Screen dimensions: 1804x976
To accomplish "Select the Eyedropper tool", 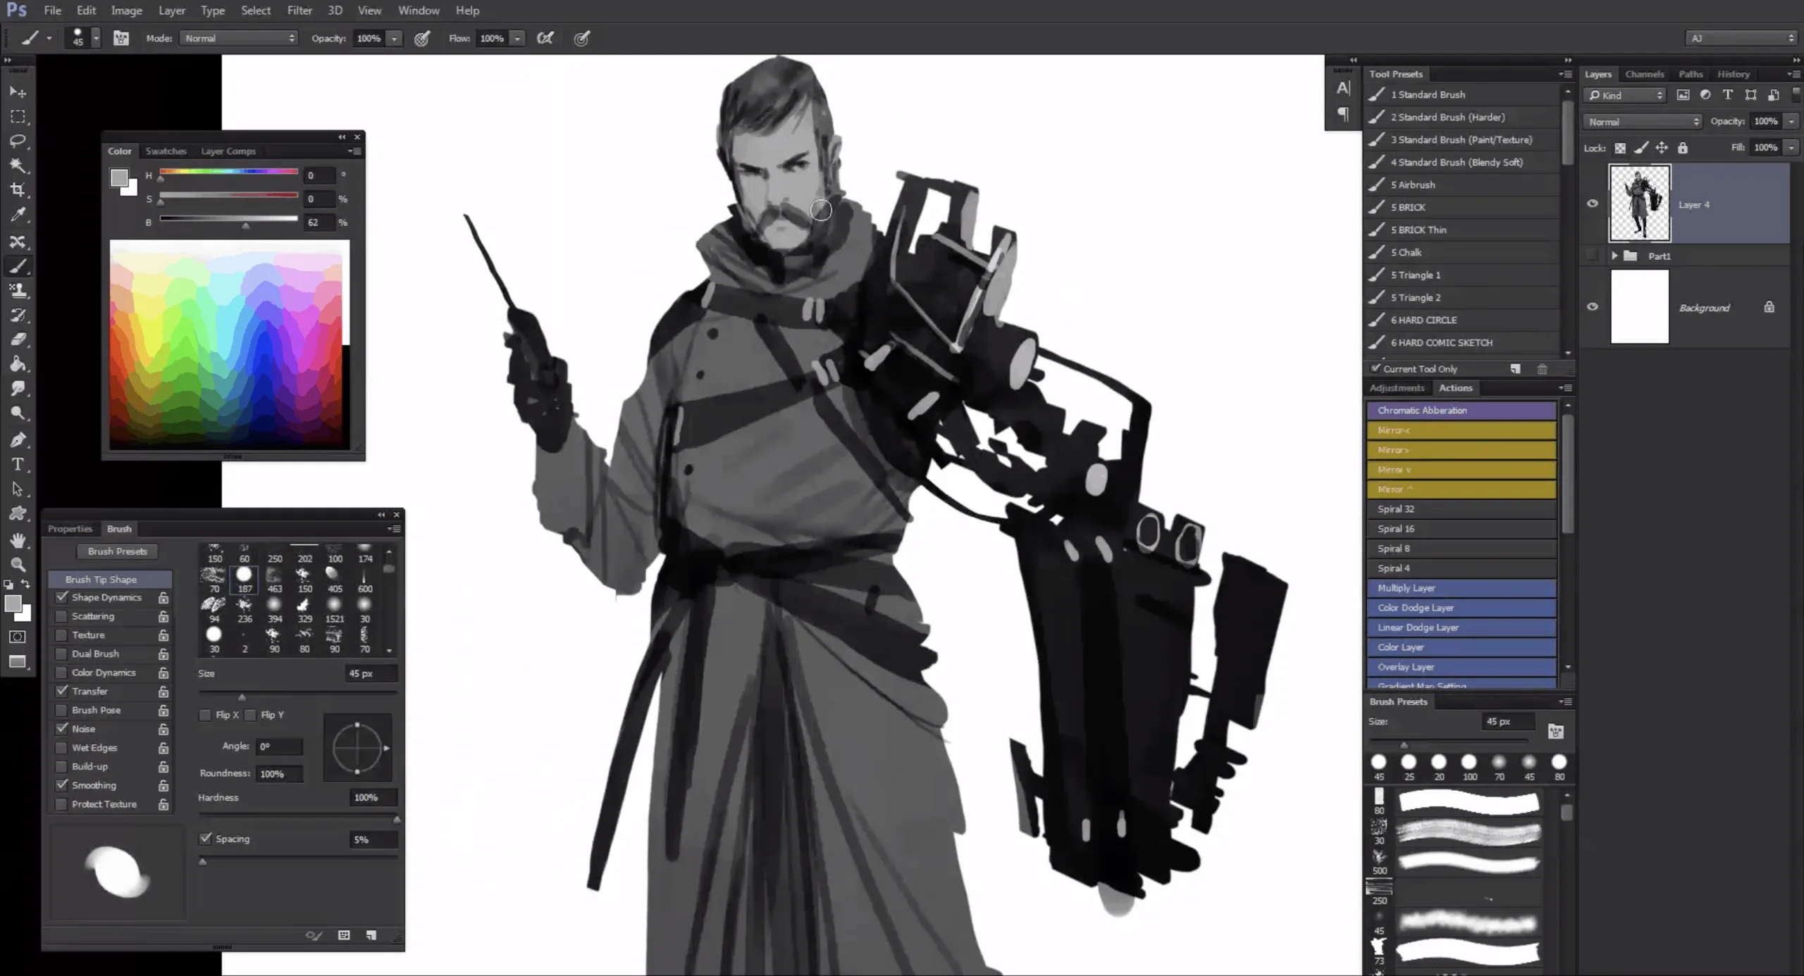I will [19, 214].
